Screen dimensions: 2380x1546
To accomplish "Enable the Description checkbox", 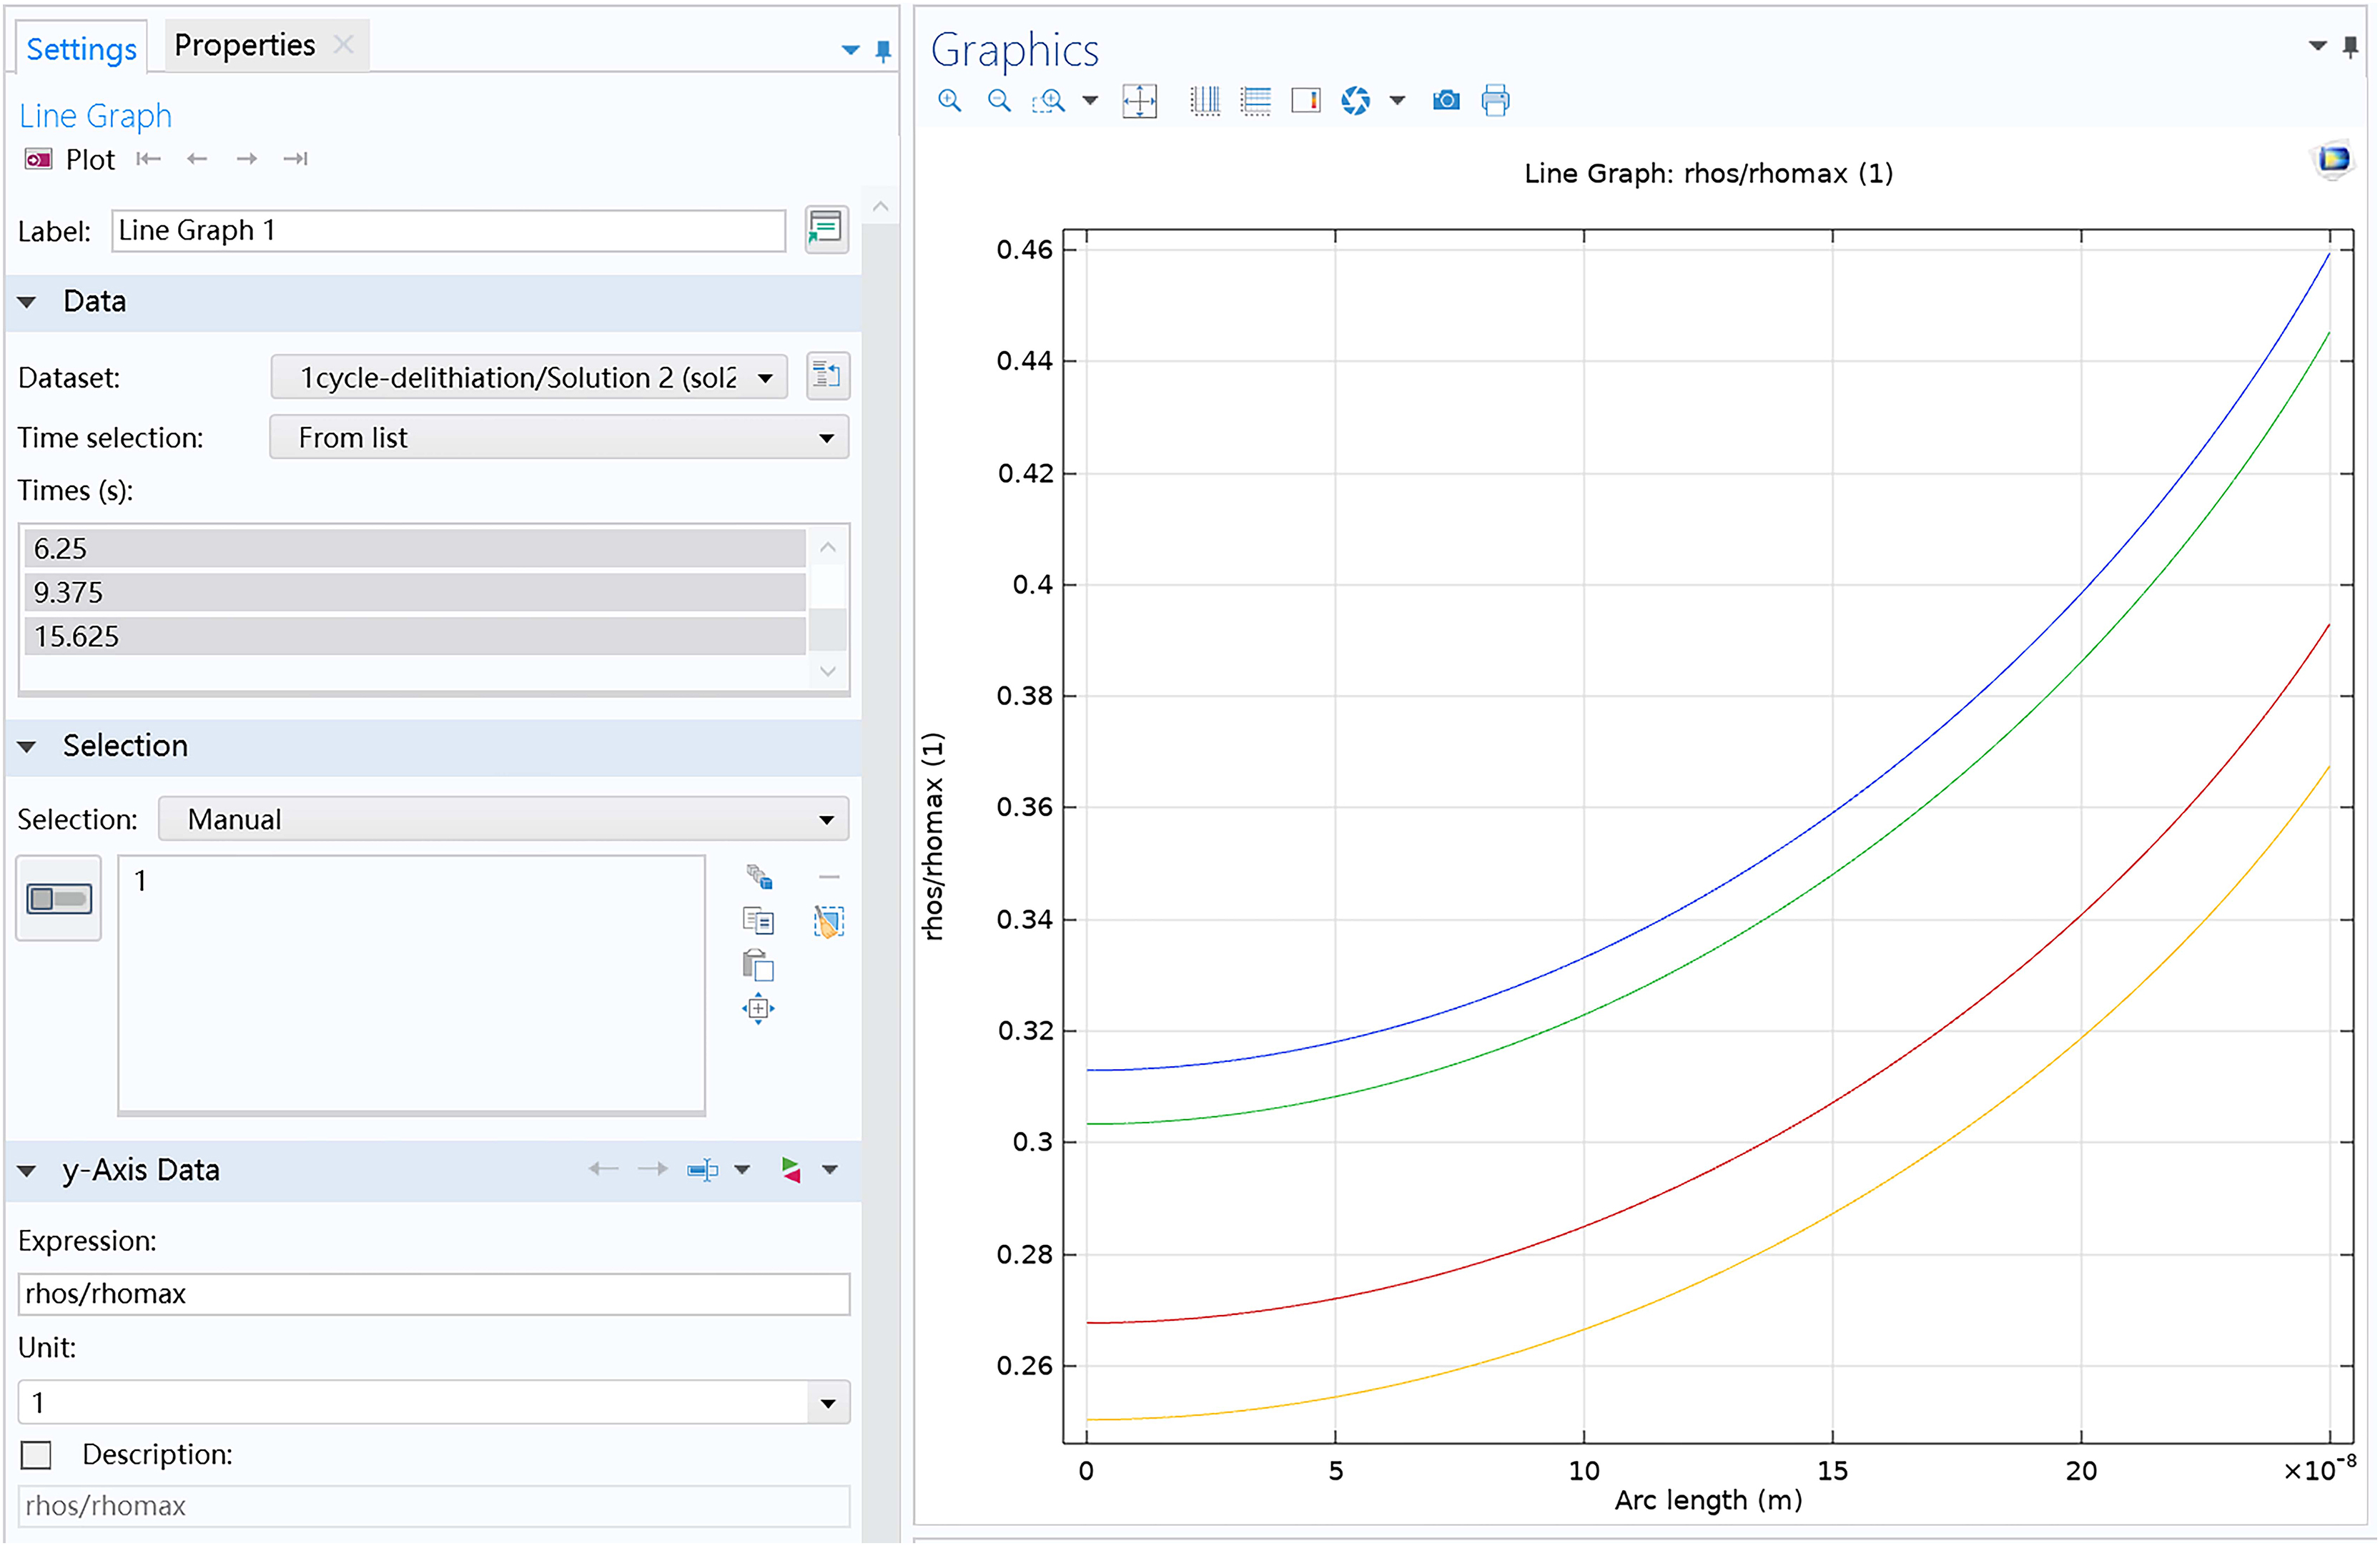I will pyautogui.click(x=36, y=1454).
